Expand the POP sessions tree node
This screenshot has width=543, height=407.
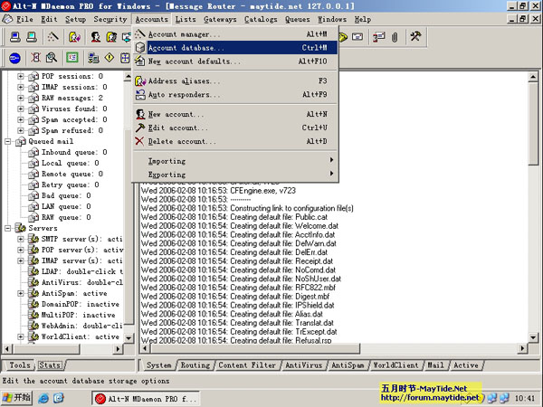click(21, 76)
